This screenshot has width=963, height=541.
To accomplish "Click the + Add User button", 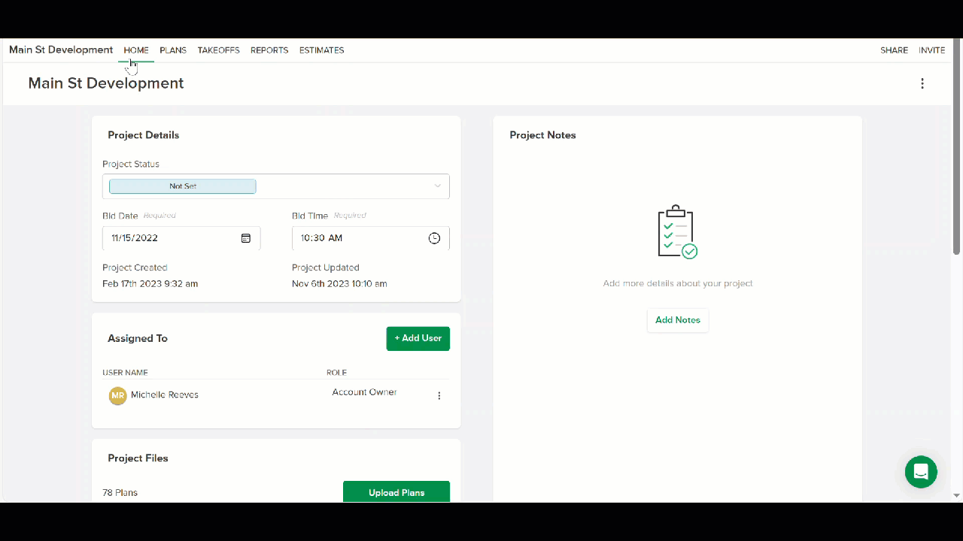I will coord(418,338).
